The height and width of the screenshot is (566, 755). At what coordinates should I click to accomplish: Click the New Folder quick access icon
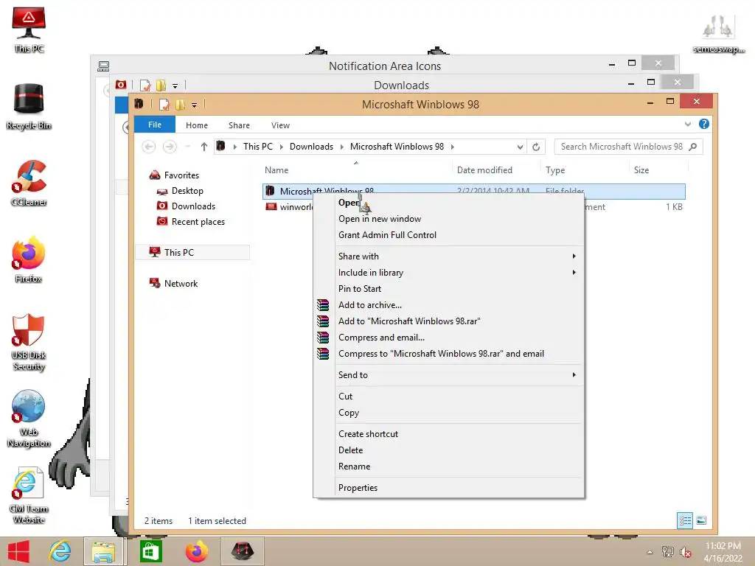coord(180,105)
